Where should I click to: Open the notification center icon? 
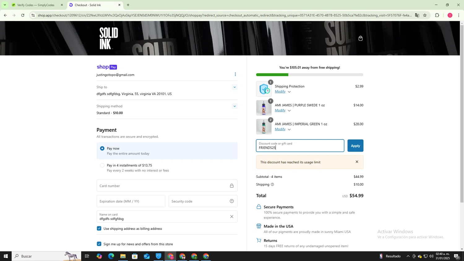point(457,256)
